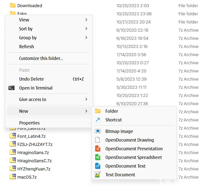Open Properties from the context menu

[29, 123]
